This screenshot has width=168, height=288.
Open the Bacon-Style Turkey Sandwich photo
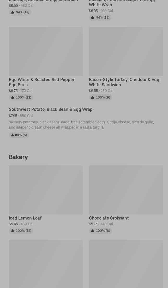(x=126, y=51)
